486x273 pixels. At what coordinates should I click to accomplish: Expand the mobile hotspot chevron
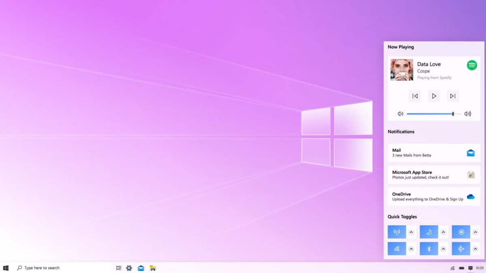pyautogui.click(x=411, y=232)
